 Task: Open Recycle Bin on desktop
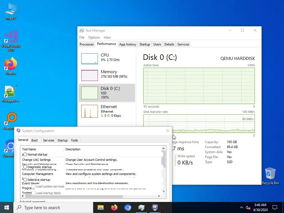(270, 176)
